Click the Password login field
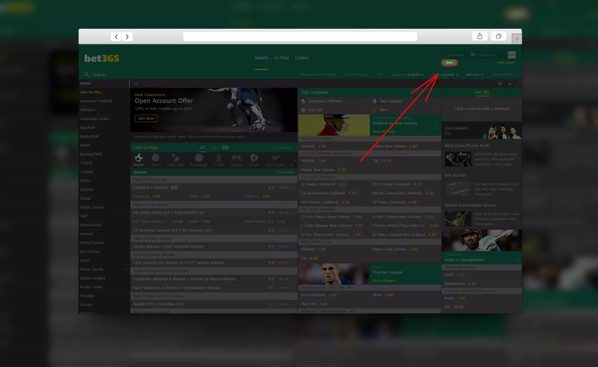The width and height of the screenshot is (598, 367). point(490,55)
